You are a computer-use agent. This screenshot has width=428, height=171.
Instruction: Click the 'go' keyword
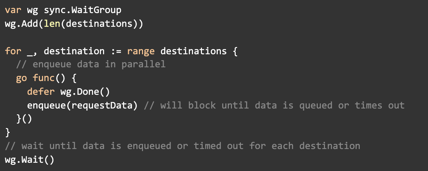click(21, 78)
